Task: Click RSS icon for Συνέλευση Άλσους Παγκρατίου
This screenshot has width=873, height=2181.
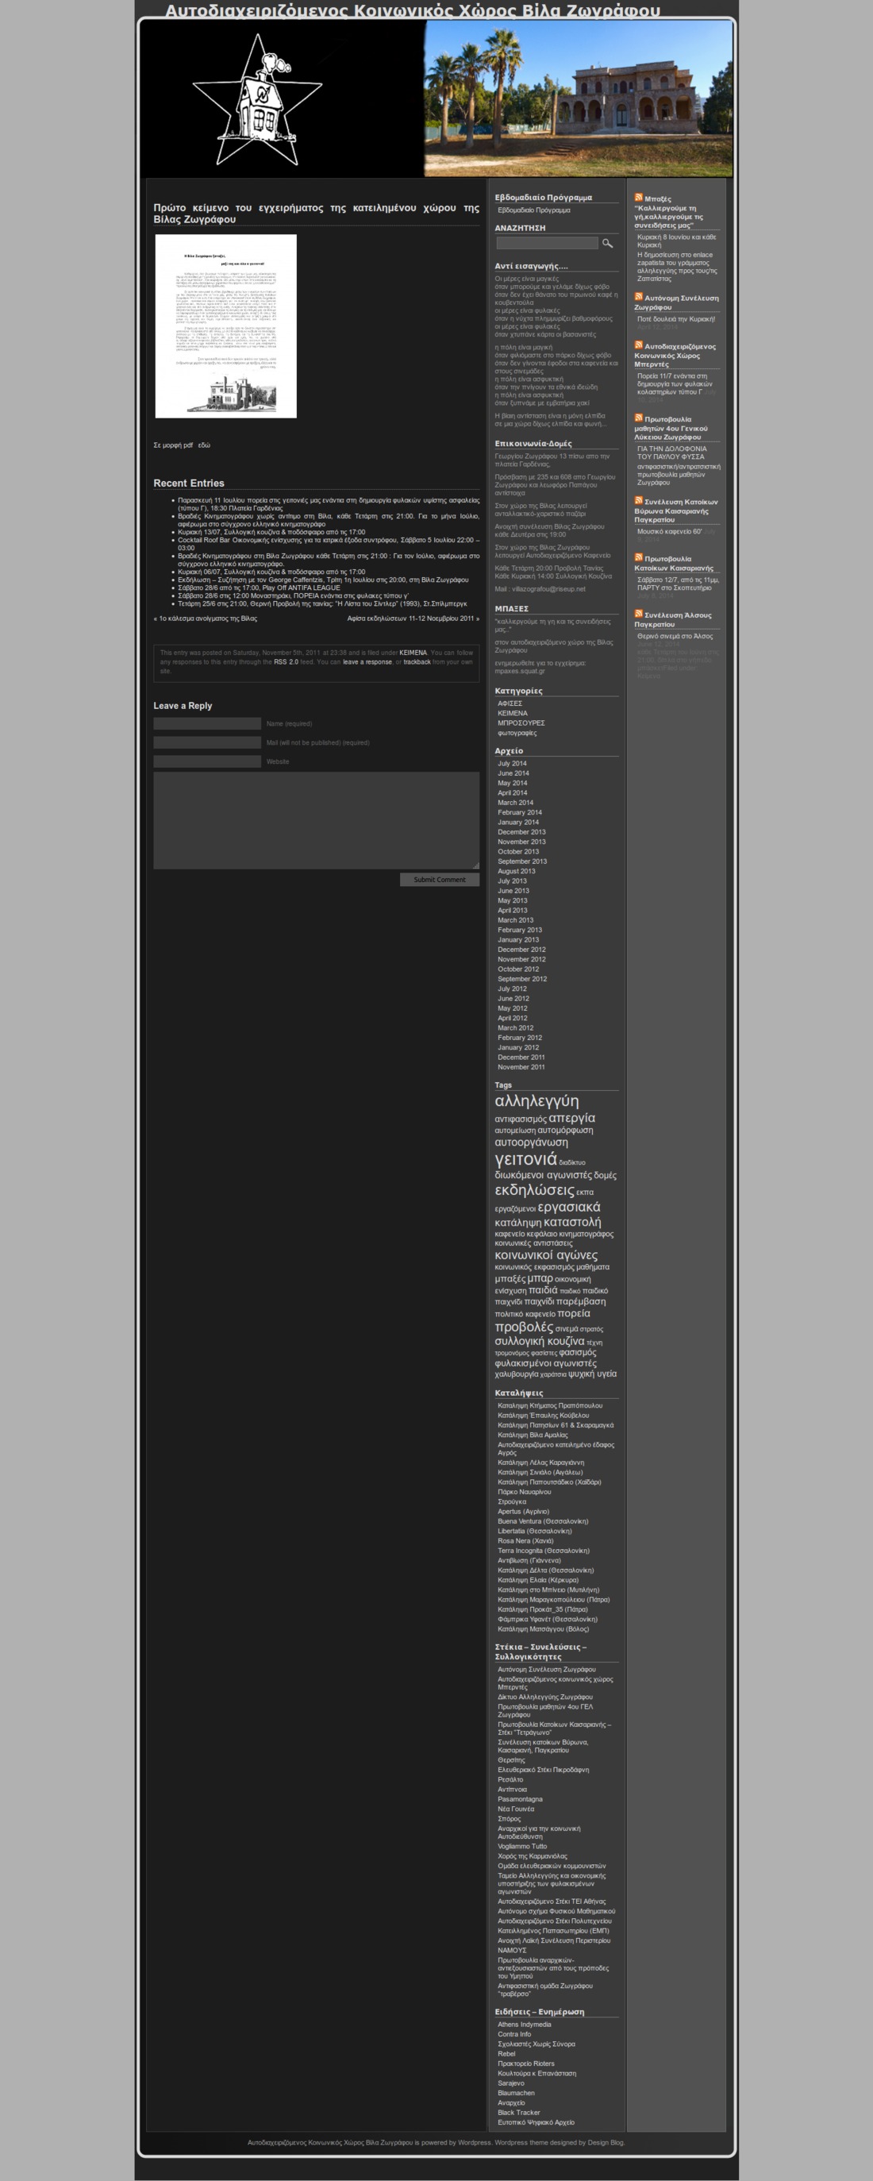Action: click(x=639, y=614)
